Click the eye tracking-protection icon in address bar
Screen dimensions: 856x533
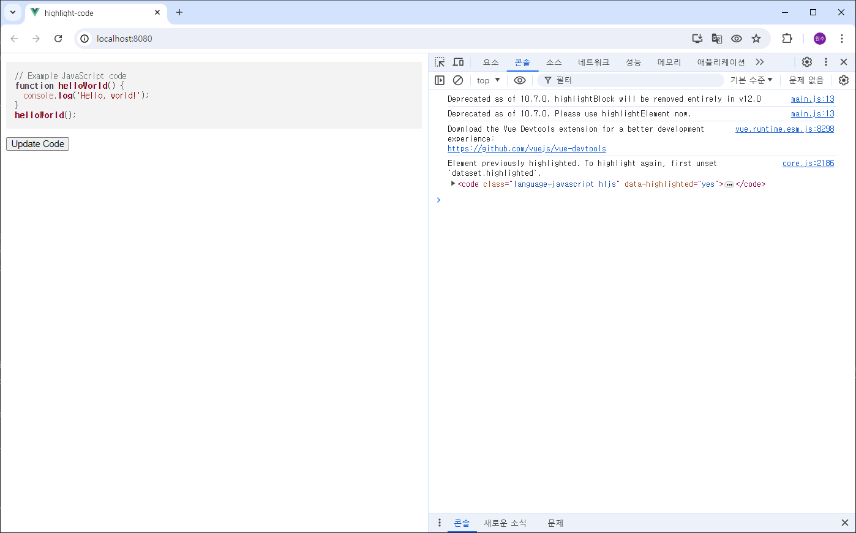(737, 39)
